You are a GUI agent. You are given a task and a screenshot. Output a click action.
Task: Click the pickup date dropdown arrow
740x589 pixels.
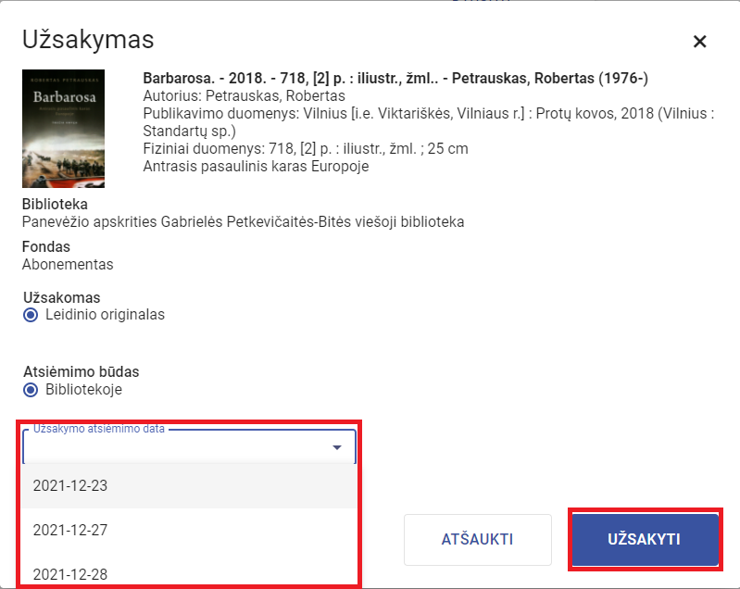point(337,448)
